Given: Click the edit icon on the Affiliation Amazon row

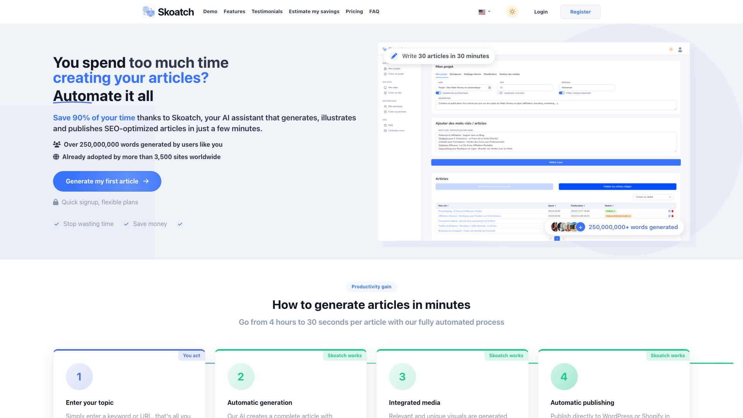Looking at the screenshot, I should click(669, 216).
